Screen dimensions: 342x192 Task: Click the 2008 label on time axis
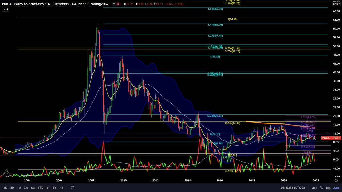coord(91,180)
